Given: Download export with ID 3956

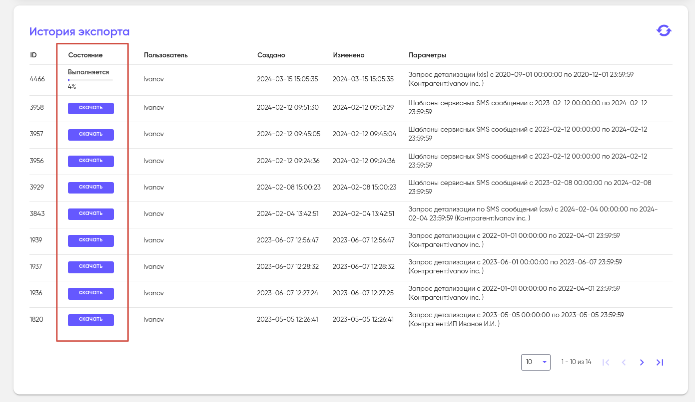Looking at the screenshot, I should (91, 161).
